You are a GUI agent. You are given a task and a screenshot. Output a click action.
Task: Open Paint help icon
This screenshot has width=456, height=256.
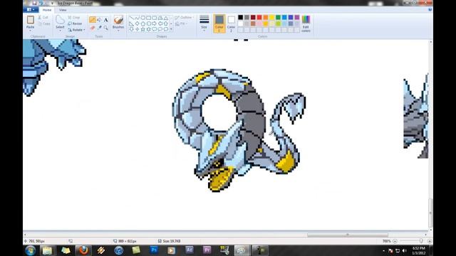(430, 9)
